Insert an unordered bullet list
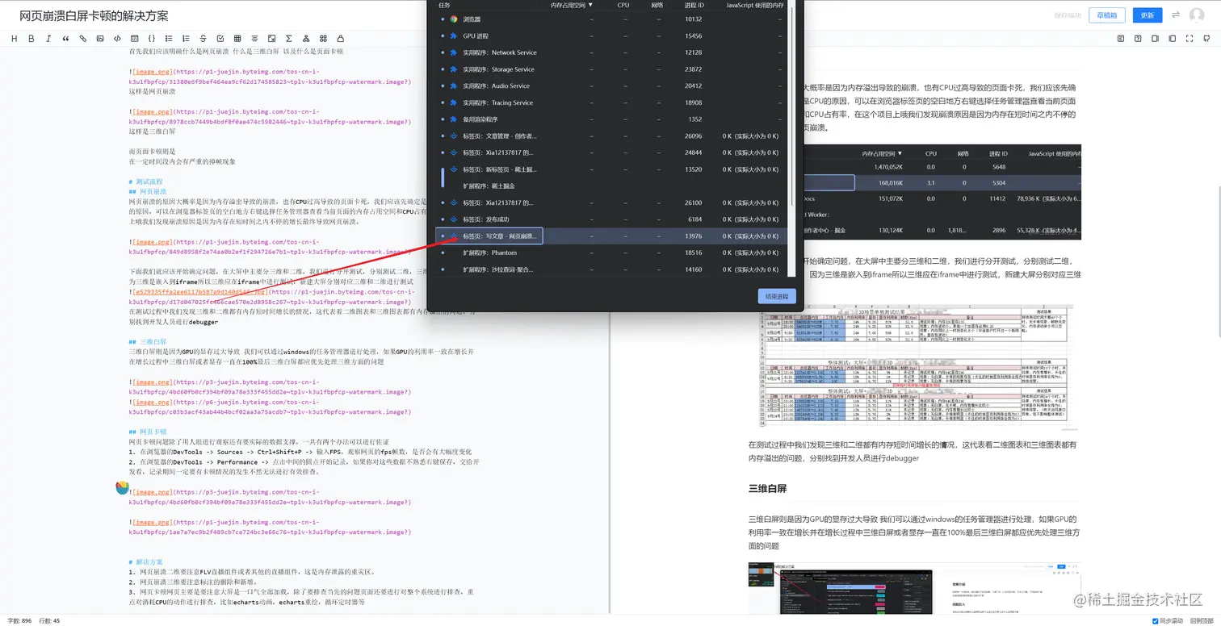 coord(169,38)
